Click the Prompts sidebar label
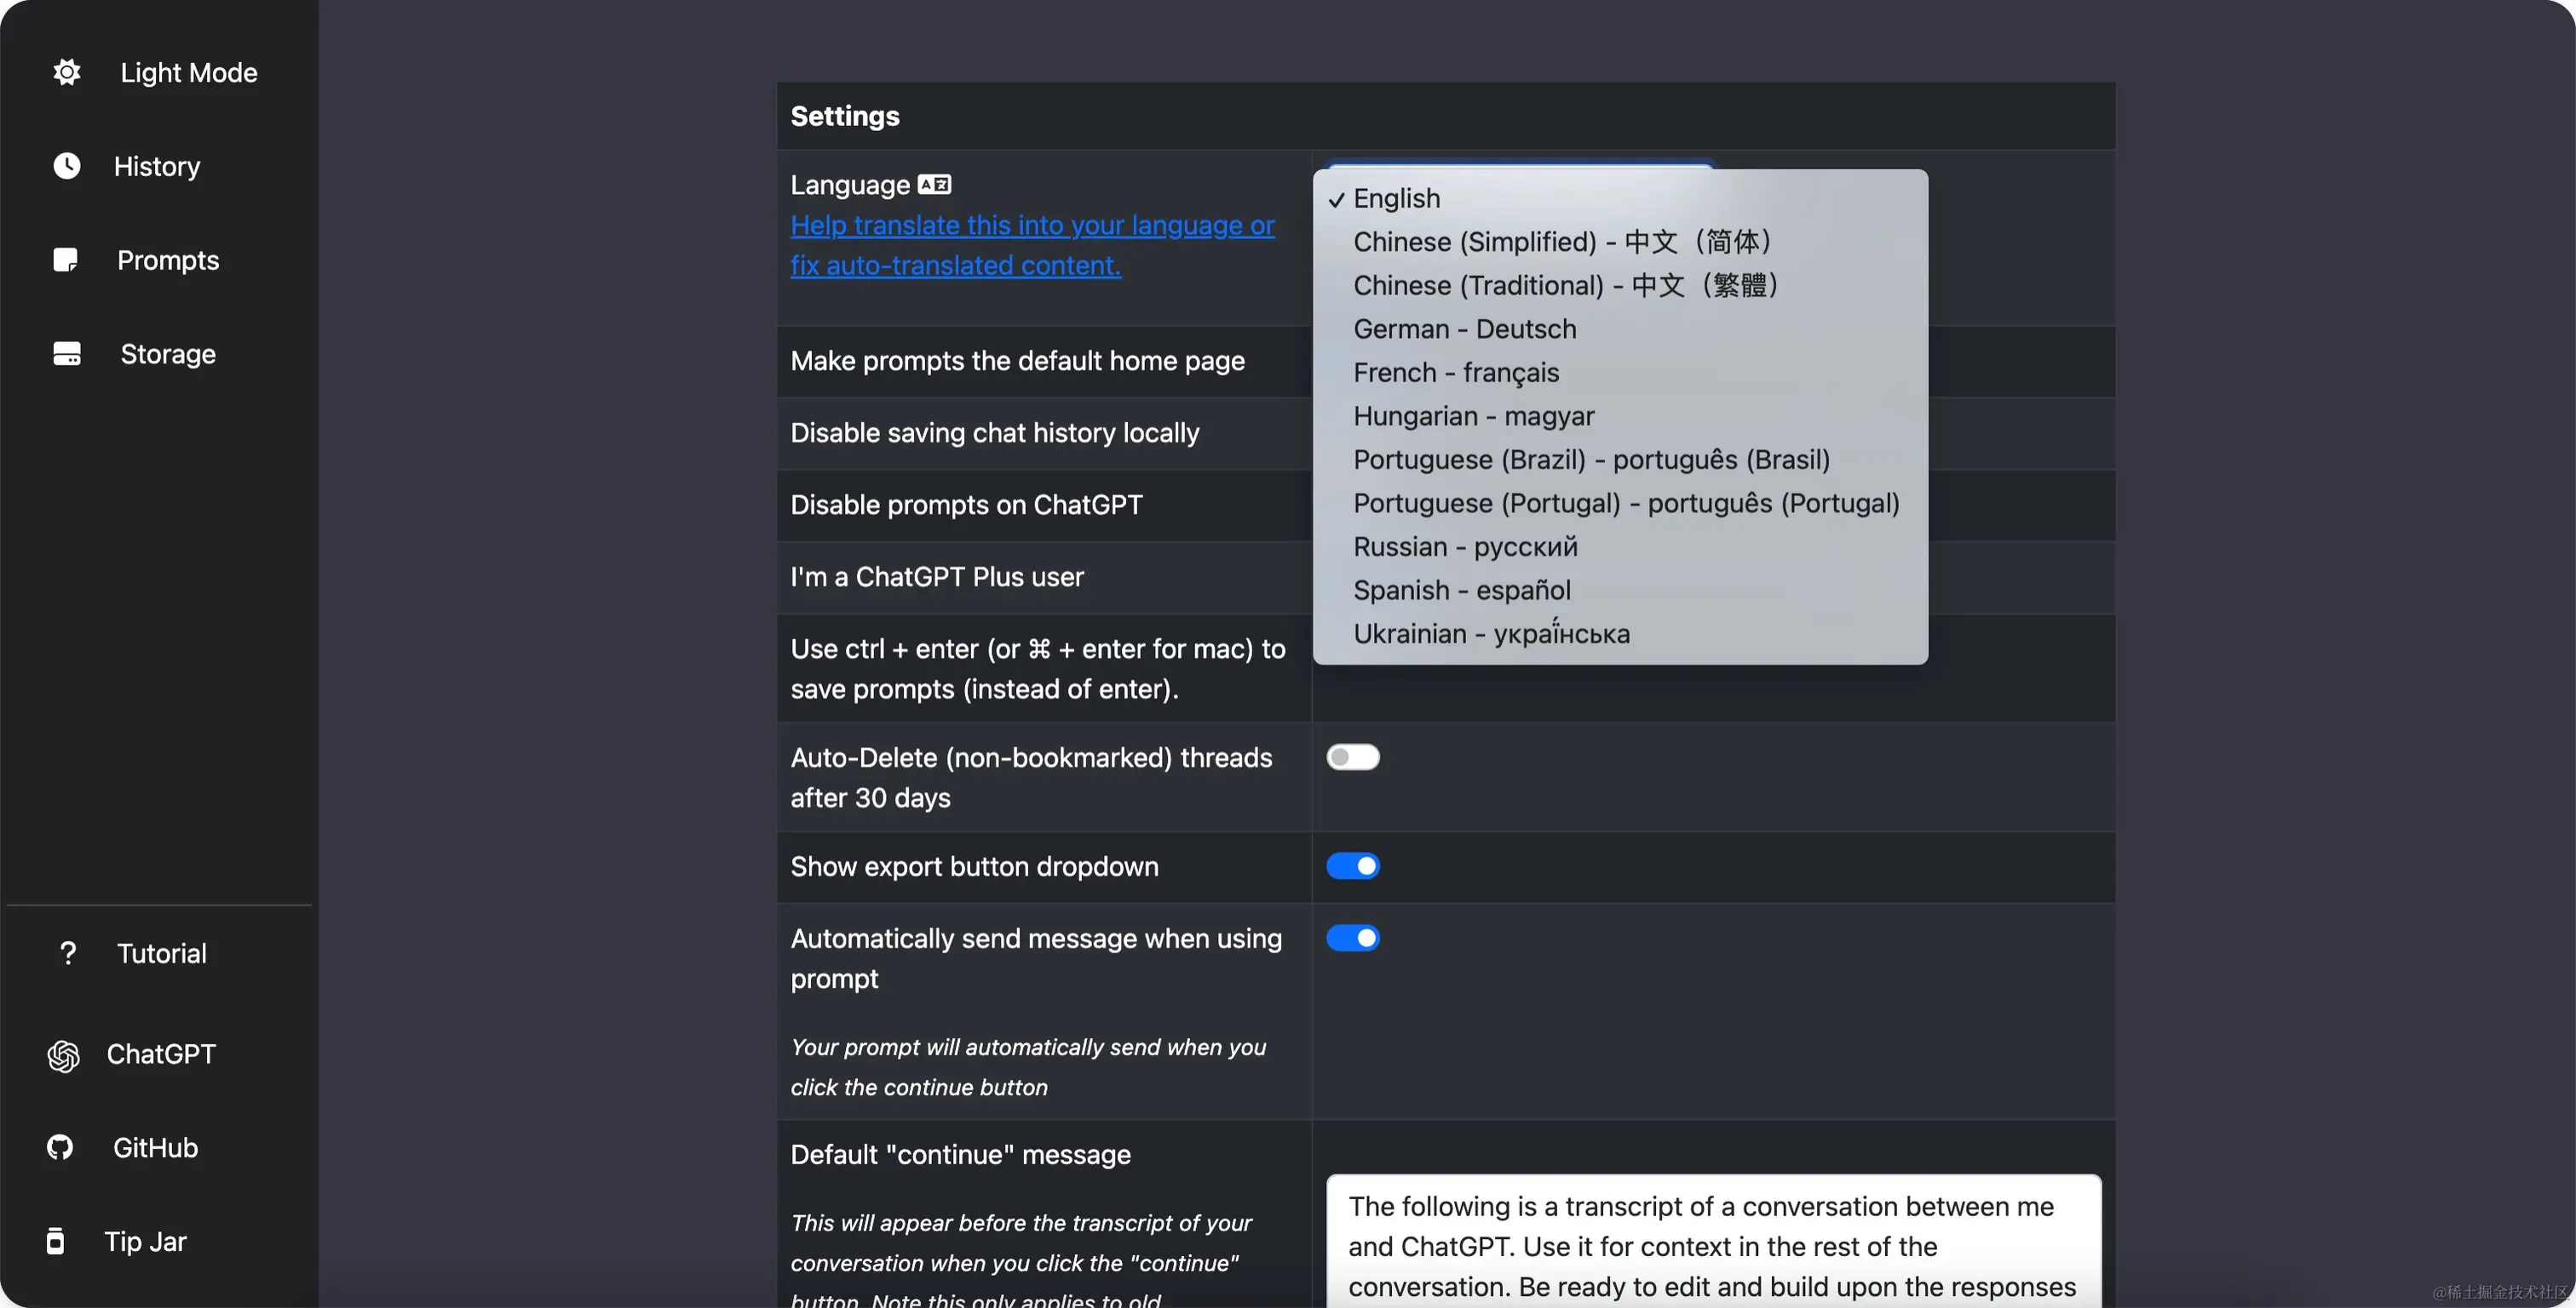The height and width of the screenshot is (1308, 2576). [168, 260]
